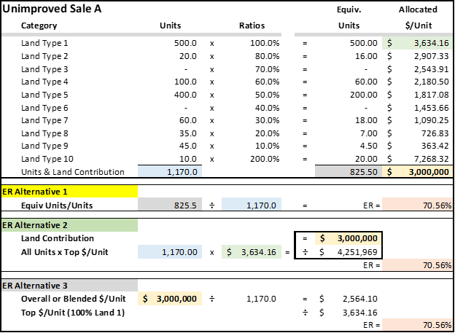Click the "Category" column header
This screenshot has height=333, width=455.
(x=39, y=26)
